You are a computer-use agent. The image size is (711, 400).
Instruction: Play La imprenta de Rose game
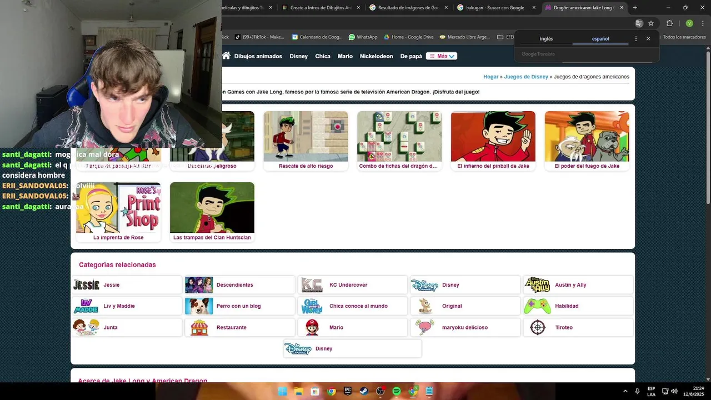(118, 212)
